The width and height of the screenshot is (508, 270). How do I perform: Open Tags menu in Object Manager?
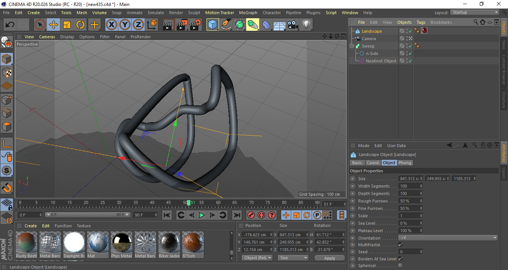(421, 22)
